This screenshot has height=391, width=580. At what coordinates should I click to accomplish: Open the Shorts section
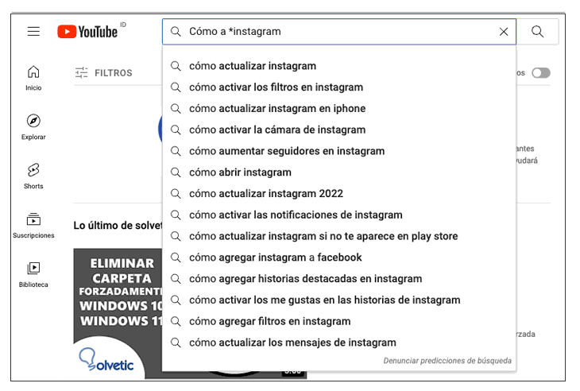(x=33, y=176)
